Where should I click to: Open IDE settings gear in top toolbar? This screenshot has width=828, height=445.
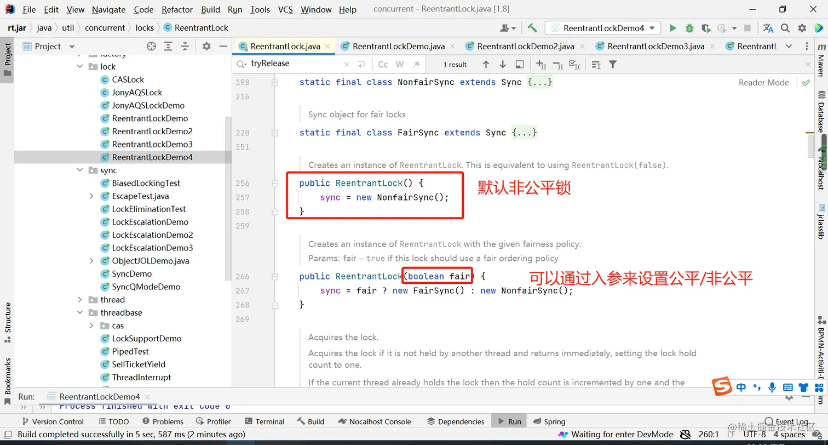[x=802, y=28]
